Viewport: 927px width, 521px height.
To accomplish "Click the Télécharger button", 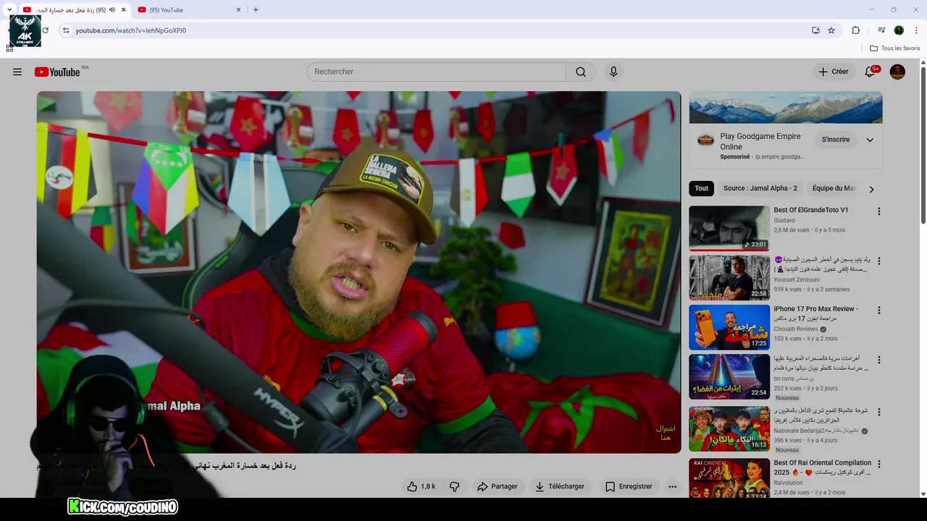I will (560, 486).
